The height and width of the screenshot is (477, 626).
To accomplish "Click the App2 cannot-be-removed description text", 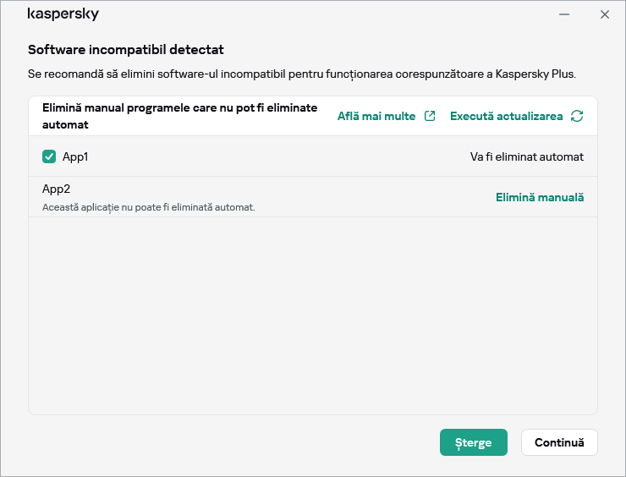I will (x=148, y=206).
